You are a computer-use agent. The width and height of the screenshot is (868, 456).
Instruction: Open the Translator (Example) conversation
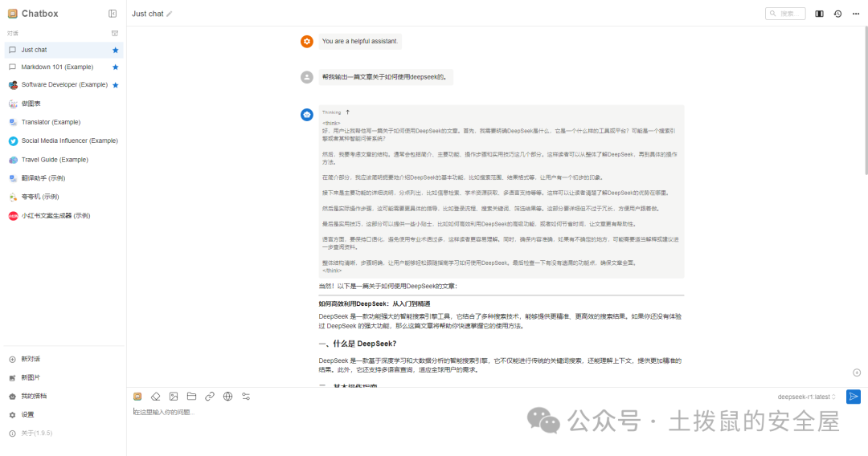click(63, 122)
